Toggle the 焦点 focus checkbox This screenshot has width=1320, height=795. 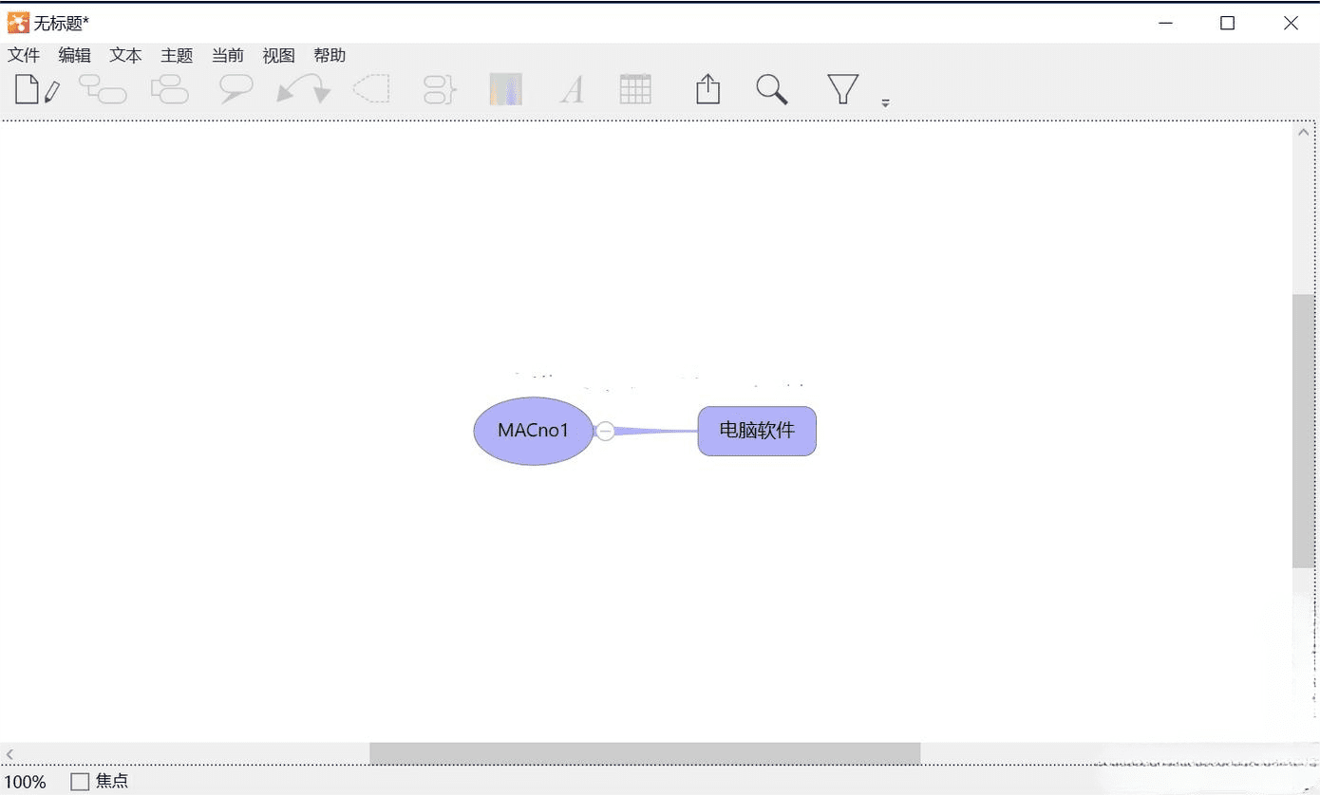pos(81,782)
